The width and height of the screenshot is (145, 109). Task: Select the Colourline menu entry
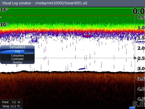tap(17, 56)
